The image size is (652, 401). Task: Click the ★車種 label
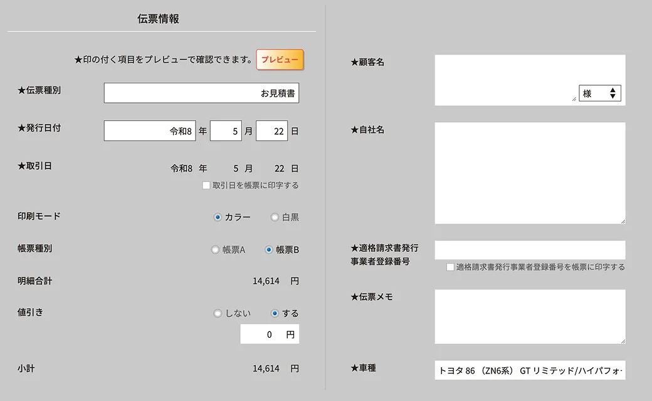pos(364,368)
